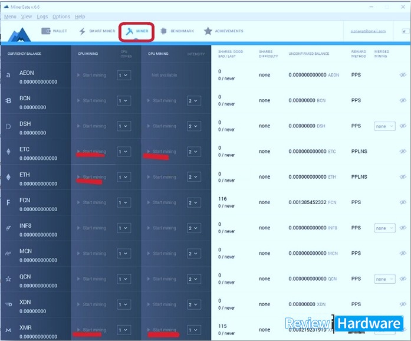This screenshot has height=341, width=411.
Task: Expand ETC CPU cores dropdown
Action: coord(124,152)
